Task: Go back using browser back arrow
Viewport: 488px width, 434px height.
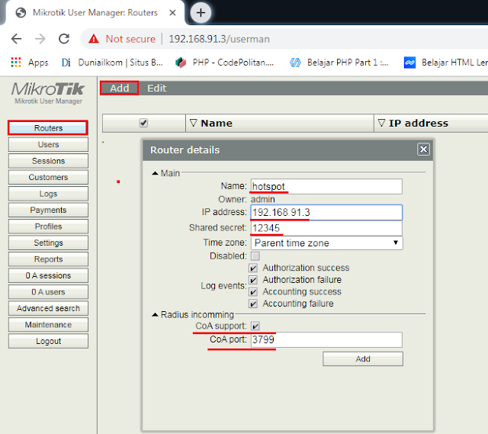Action: pyautogui.click(x=16, y=39)
